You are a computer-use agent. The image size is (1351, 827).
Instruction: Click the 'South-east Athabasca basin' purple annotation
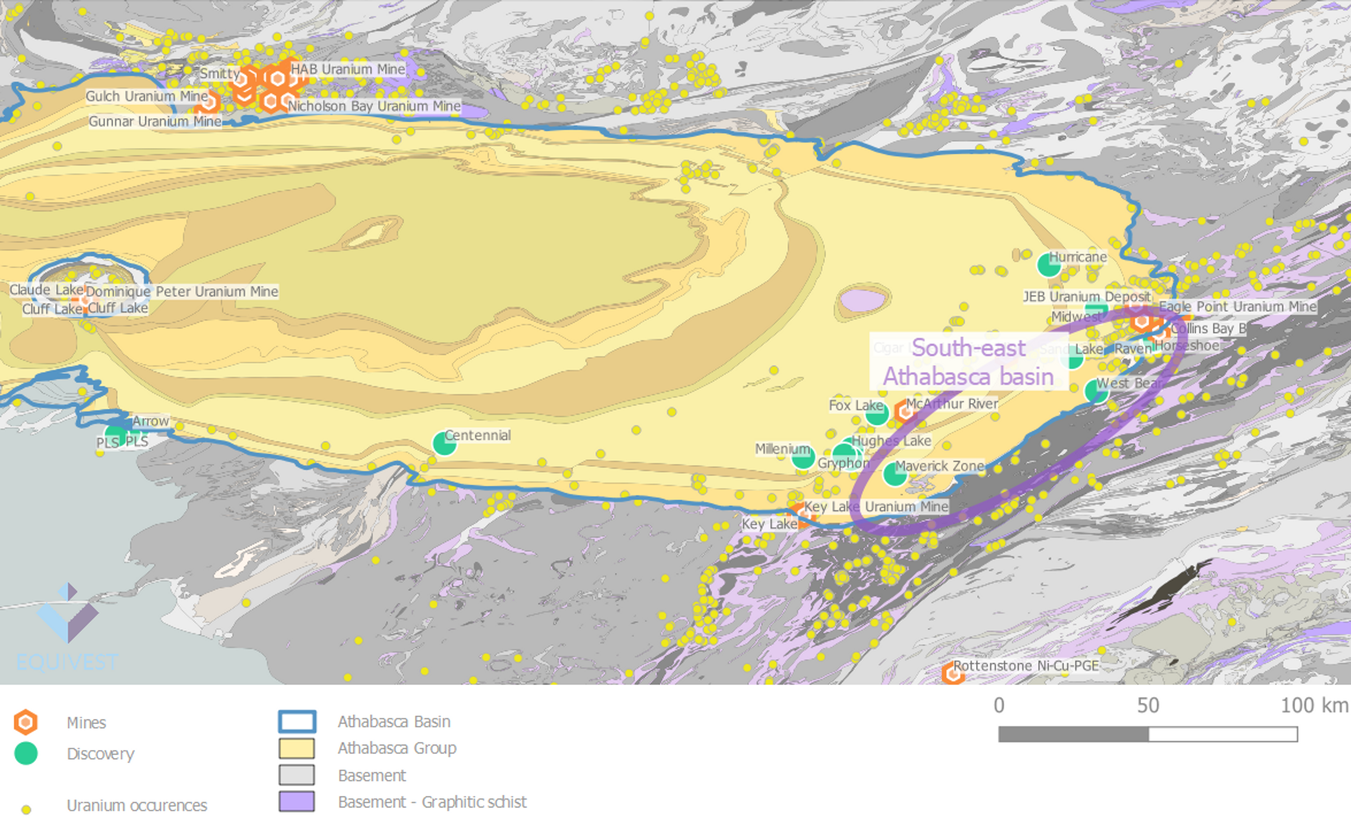click(x=969, y=362)
